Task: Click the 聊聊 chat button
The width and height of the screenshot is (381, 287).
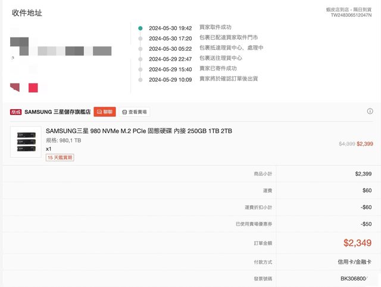Action: tap(105, 112)
